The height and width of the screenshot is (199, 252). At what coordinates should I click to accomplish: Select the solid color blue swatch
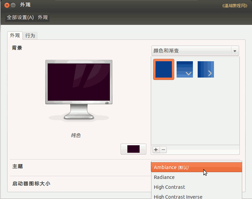[x=164, y=69]
